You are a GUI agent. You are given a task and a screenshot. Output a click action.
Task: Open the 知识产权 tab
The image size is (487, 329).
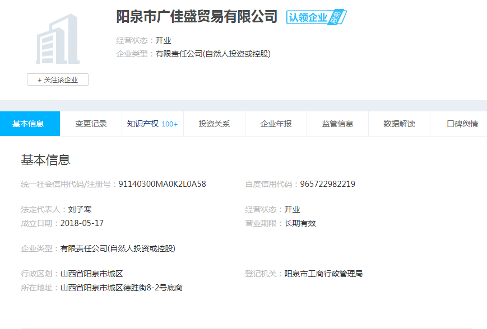coord(143,124)
